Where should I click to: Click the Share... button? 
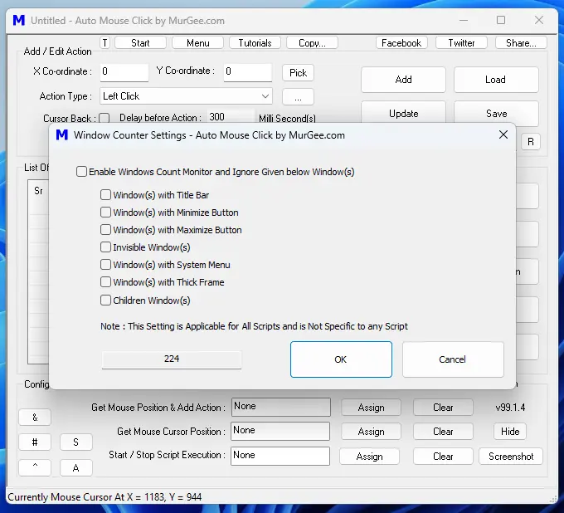pyautogui.click(x=521, y=43)
